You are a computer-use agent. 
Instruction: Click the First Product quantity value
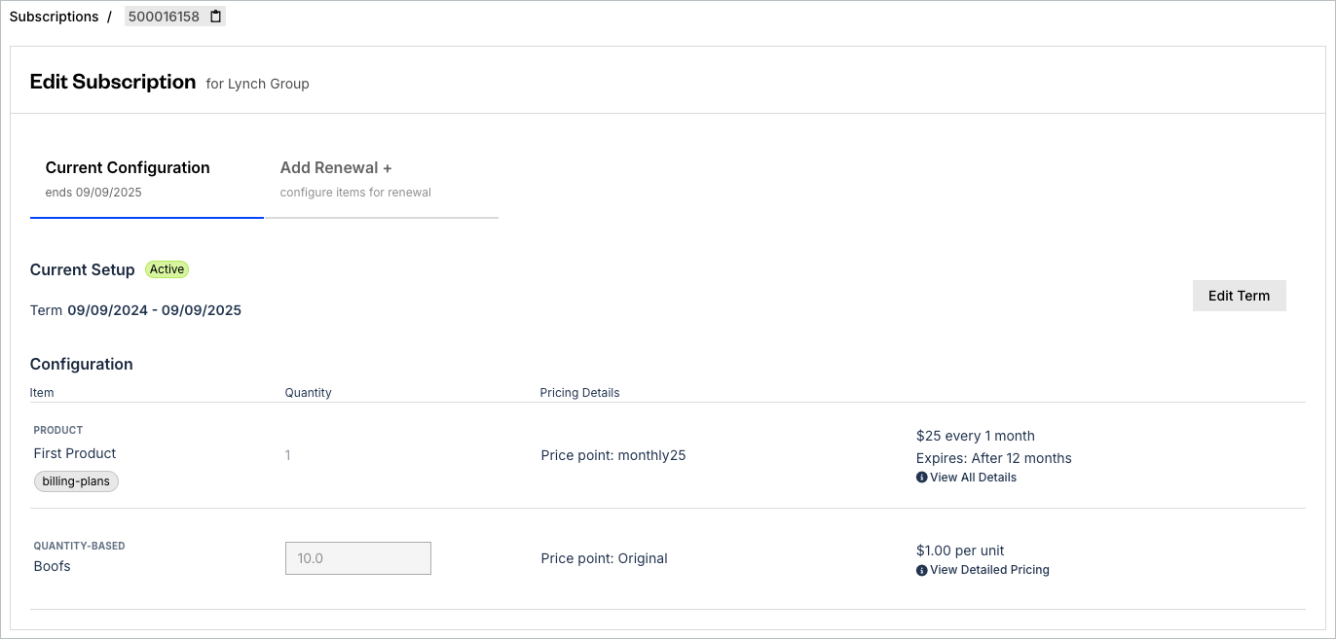pyautogui.click(x=287, y=455)
